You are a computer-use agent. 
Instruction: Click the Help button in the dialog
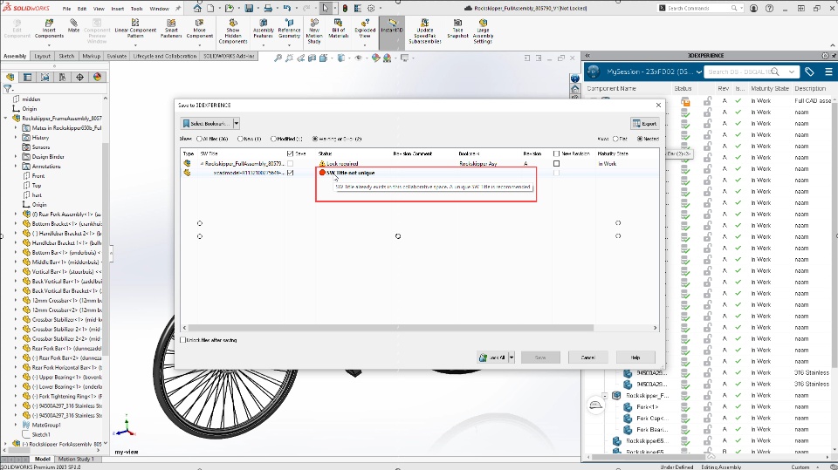(635, 358)
